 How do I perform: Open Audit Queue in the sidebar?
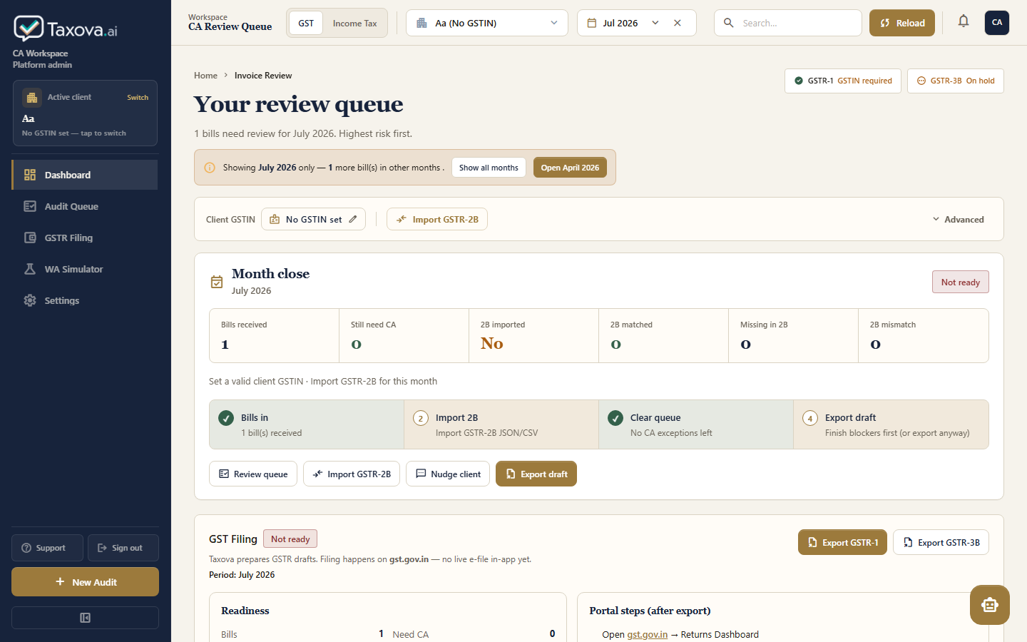point(85,206)
